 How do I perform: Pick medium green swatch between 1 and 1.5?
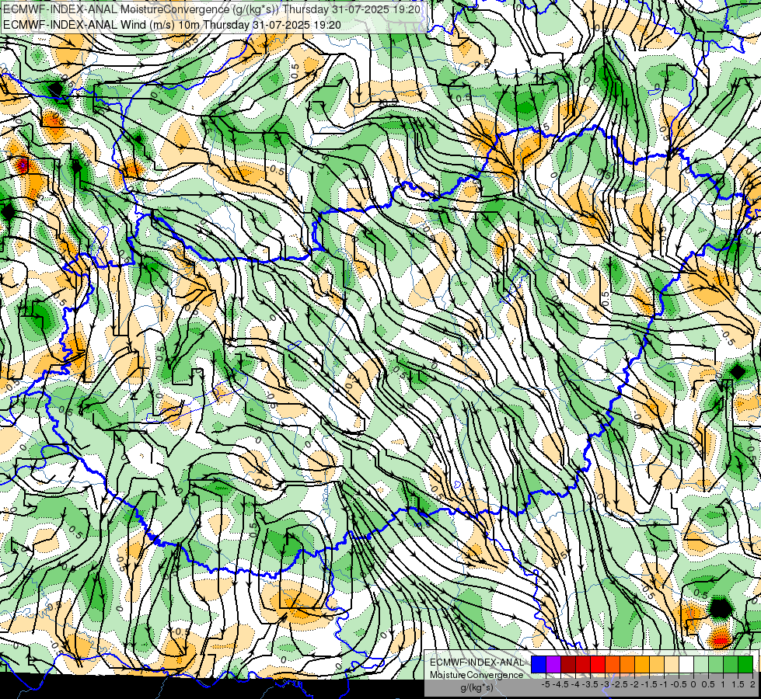(x=731, y=664)
